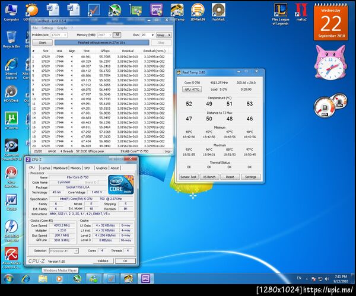356x296 pixels.
Task: Click the LinX finished progress bar
Action: 101,43
